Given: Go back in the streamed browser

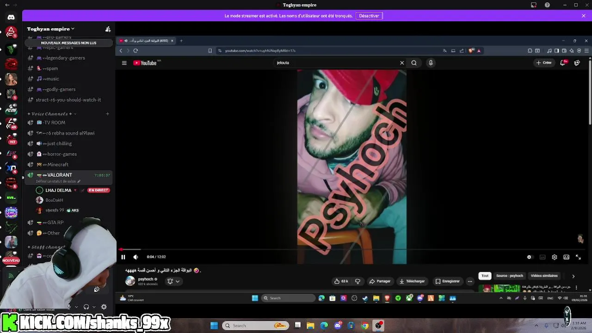Looking at the screenshot, I should coord(121,51).
